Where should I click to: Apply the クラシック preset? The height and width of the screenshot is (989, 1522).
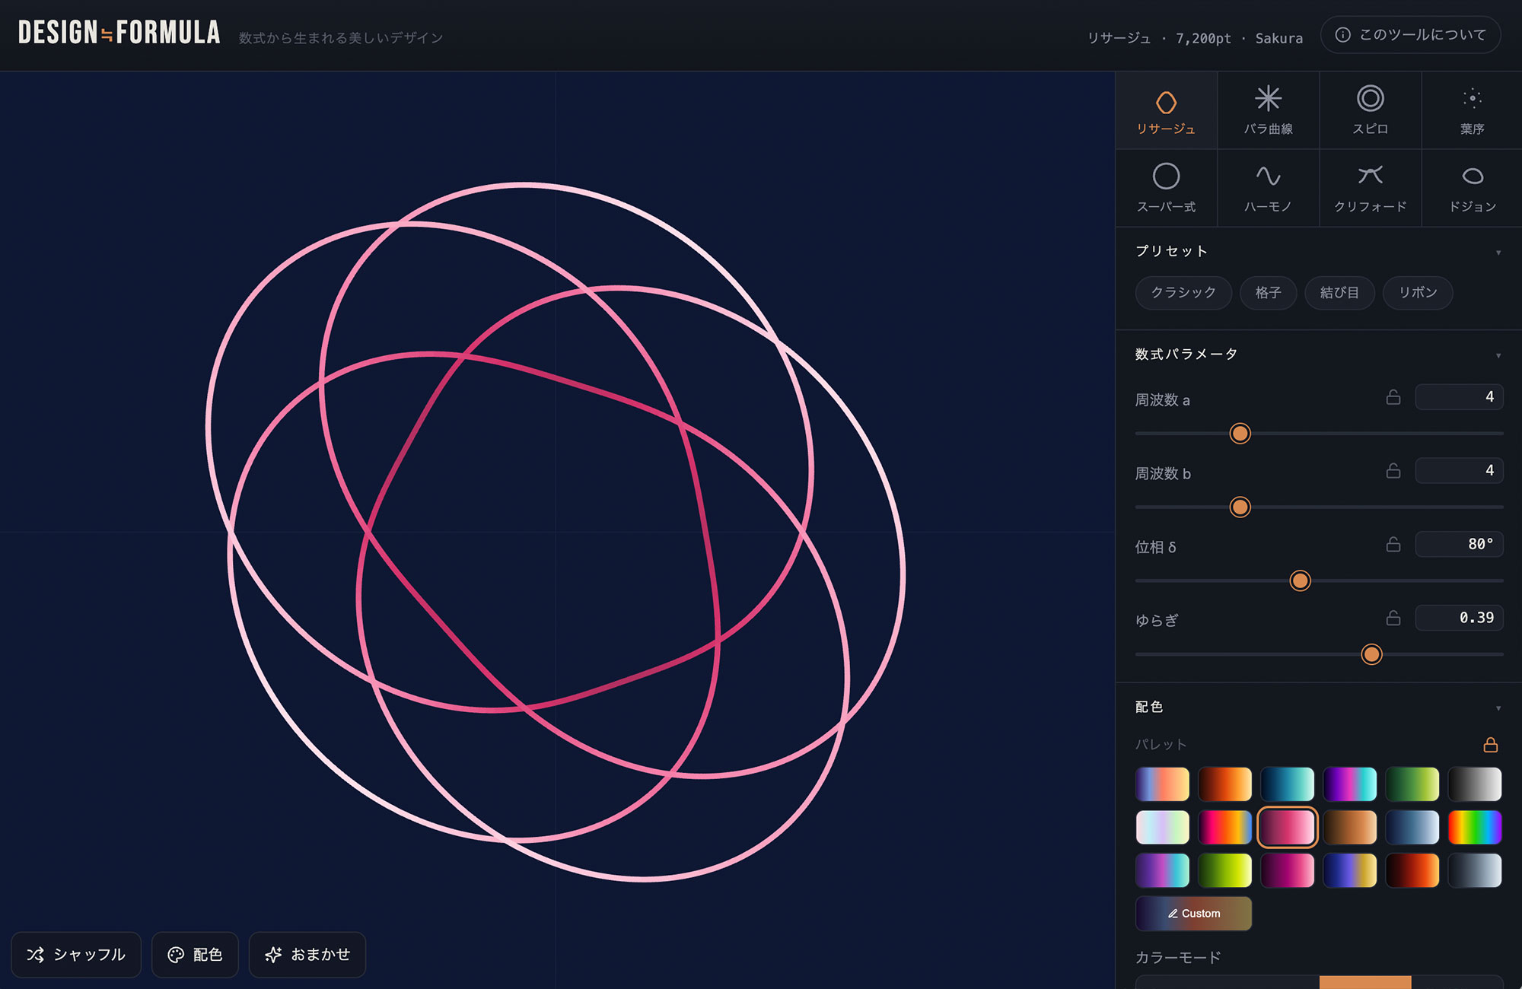point(1183,293)
